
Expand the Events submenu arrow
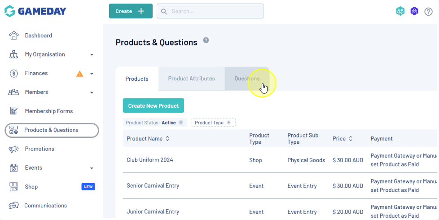[92, 168]
